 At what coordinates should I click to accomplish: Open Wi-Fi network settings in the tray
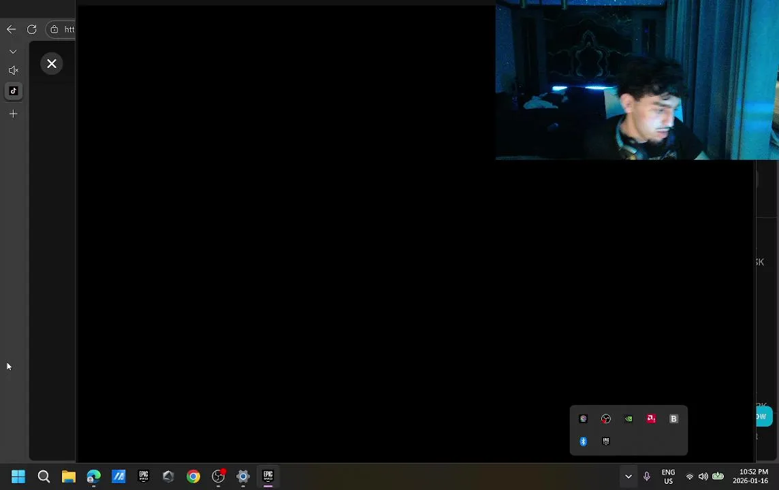pos(690,476)
